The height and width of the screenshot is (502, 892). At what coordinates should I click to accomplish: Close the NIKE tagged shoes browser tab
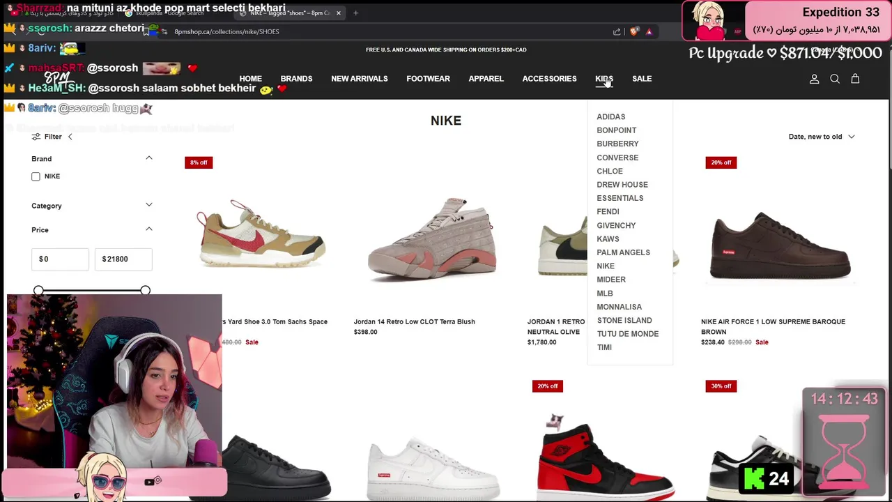[339, 13]
